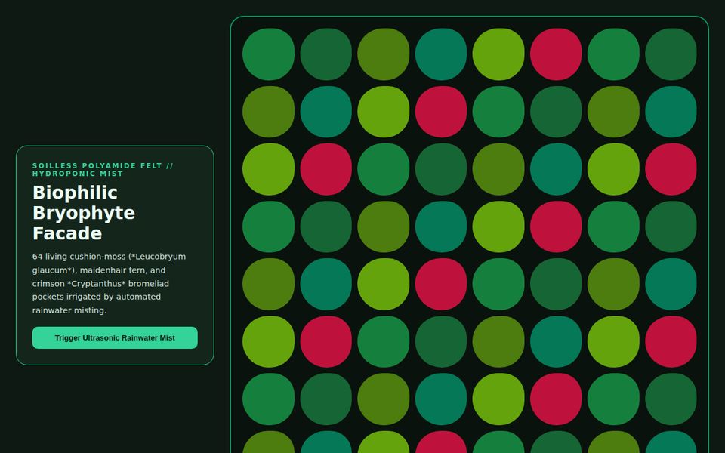Choose the teal pocket in the sixth grid row
The width and height of the screenshot is (725, 453).
(x=556, y=341)
